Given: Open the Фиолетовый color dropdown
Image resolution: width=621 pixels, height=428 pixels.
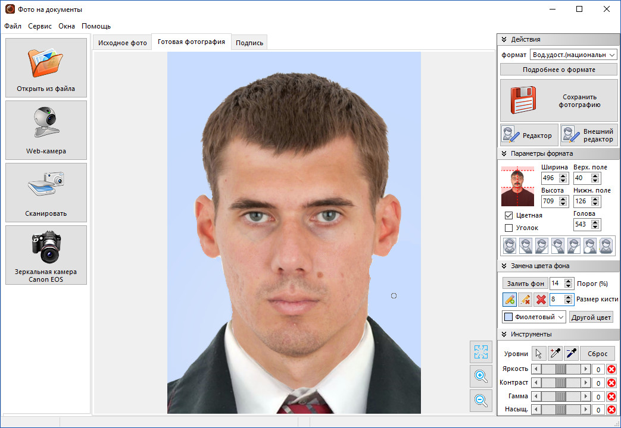Looking at the screenshot, I should pos(534,317).
